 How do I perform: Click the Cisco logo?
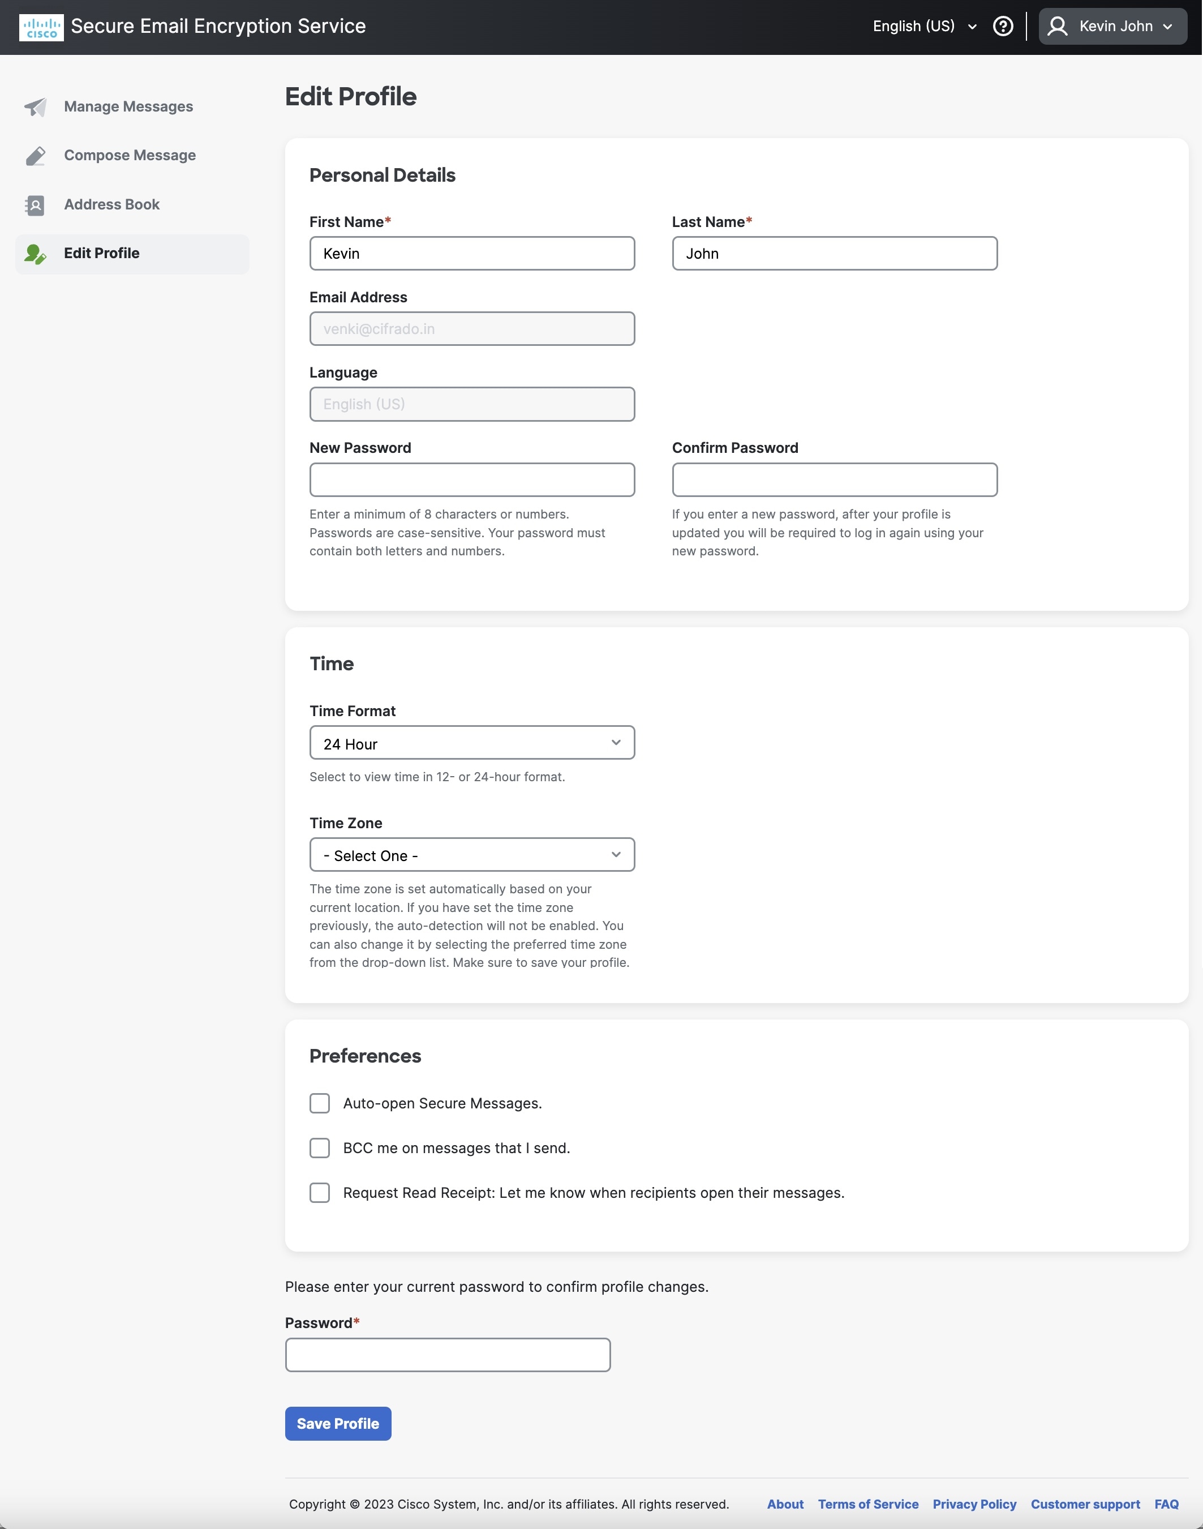click(41, 26)
